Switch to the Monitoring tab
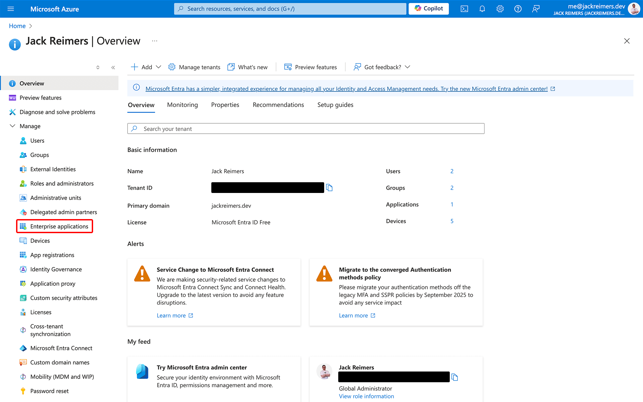 [x=183, y=105]
